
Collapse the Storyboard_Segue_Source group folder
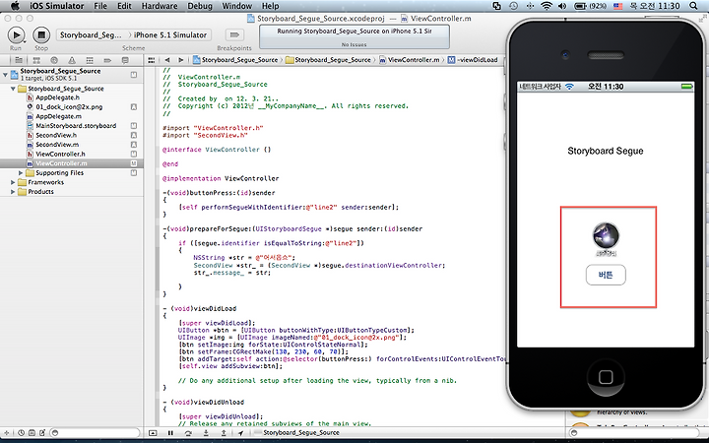tap(13, 89)
